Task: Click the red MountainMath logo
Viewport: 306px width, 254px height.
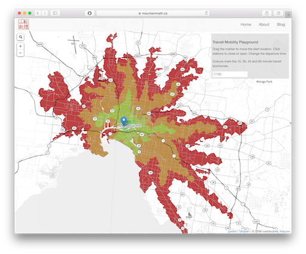Action: (x=23, y=24)
